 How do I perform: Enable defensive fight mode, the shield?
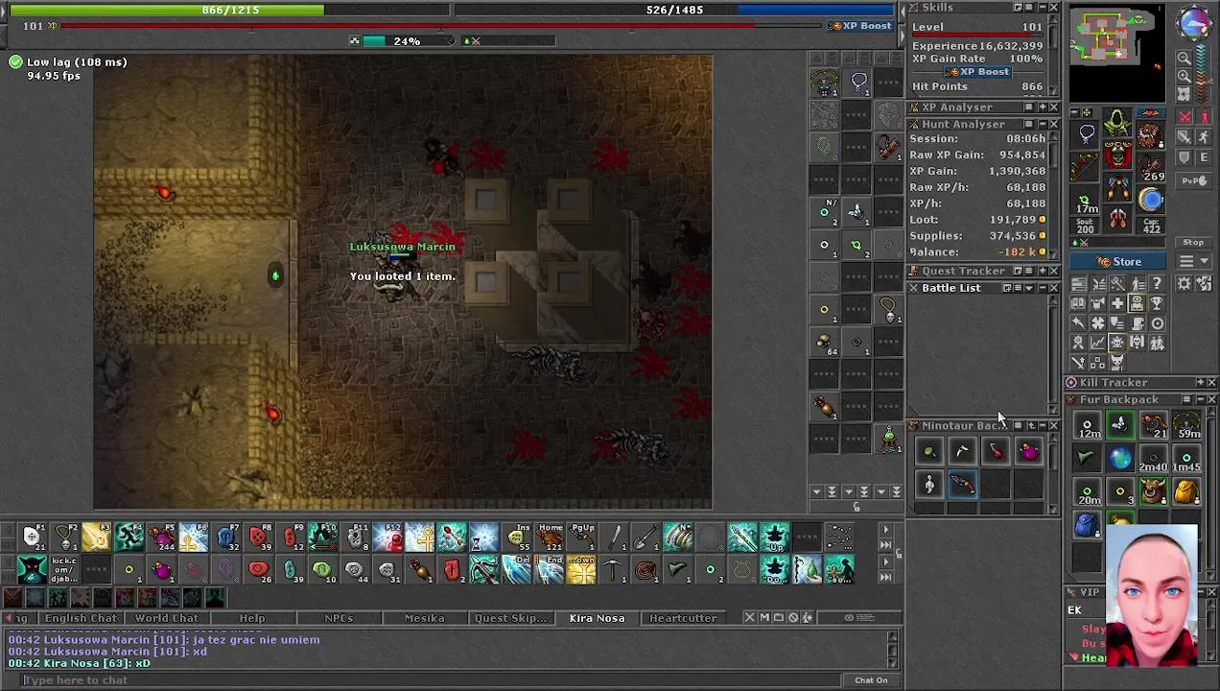tap(1185, 157)
